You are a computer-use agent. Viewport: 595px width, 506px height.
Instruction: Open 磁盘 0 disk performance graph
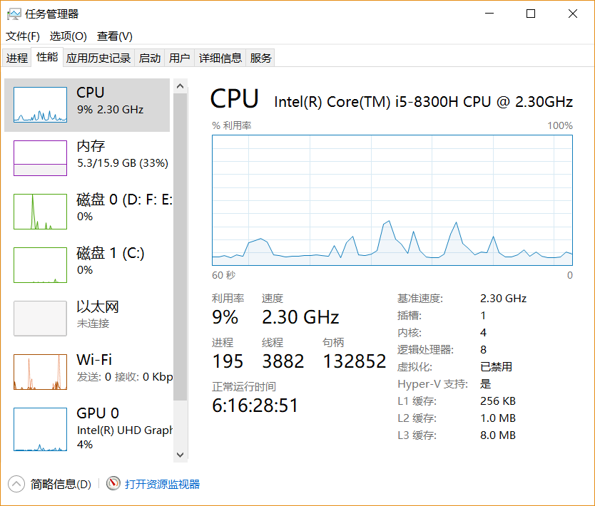pos(40,212)
